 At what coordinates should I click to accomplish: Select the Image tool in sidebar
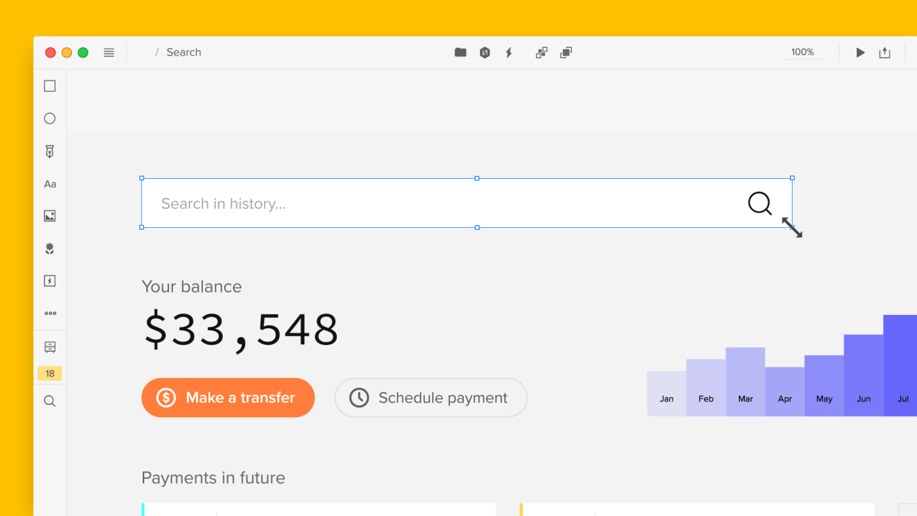click(x=50, y=215)
